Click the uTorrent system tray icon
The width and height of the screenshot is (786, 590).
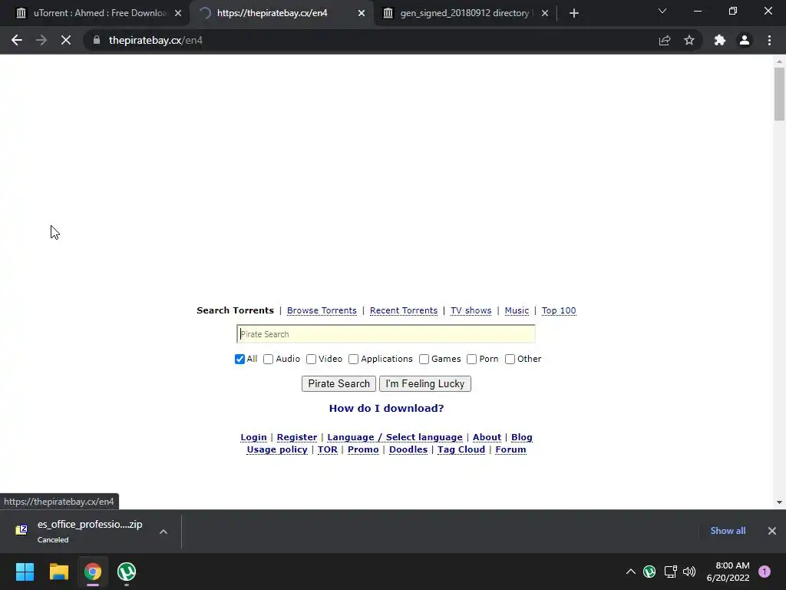(x=649, y=572)
